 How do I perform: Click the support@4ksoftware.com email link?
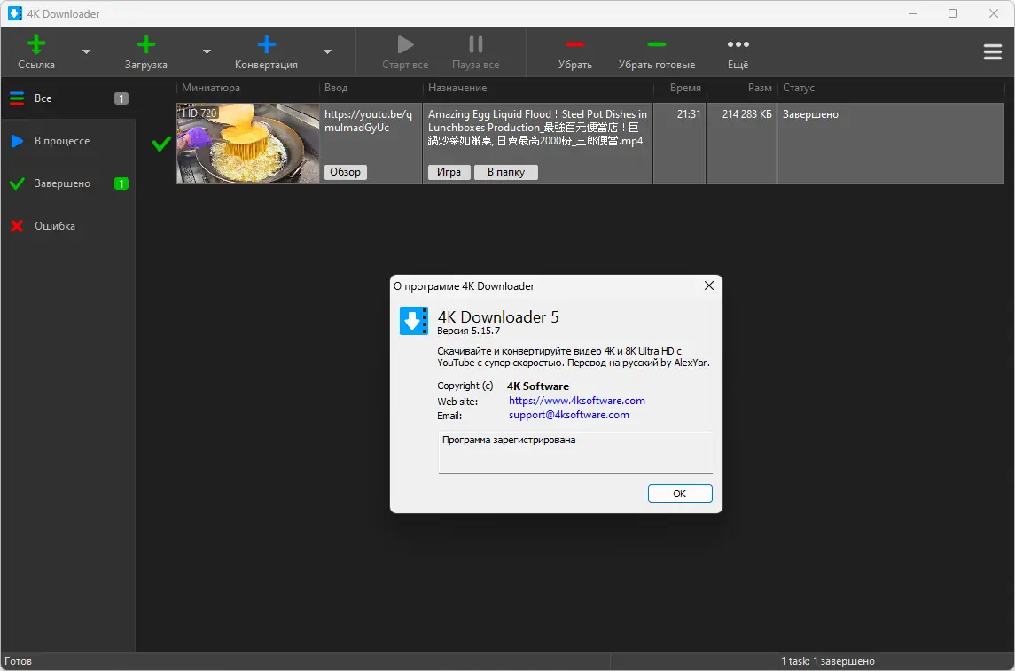click(569, 415)
